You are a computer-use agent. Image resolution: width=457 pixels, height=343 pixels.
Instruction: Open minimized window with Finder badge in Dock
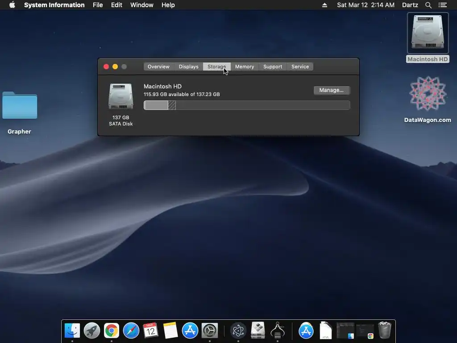pos(345,331)
